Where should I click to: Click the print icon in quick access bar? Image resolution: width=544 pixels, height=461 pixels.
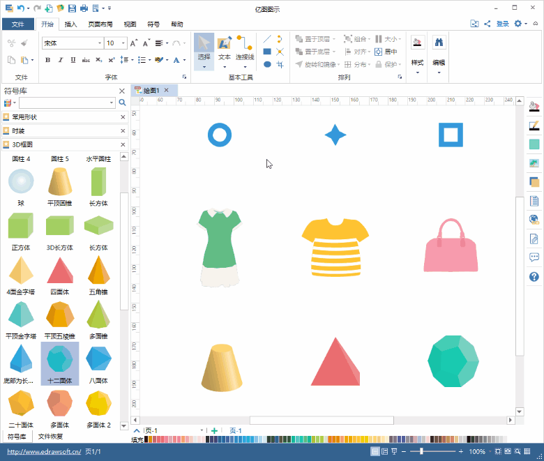tap(84, 8)
